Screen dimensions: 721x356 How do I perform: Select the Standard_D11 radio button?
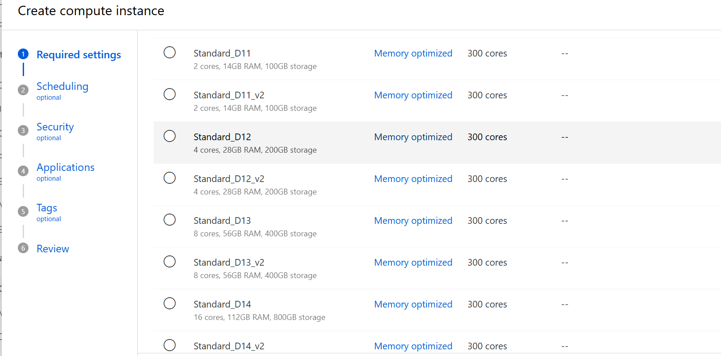170,52
